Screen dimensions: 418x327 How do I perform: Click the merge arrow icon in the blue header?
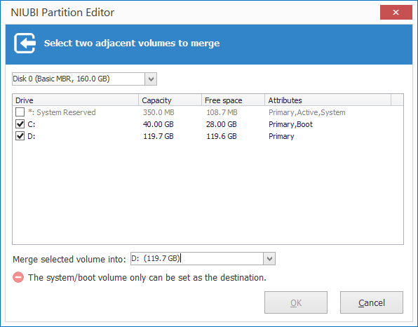pyautogui.click(x=25, y=44)
